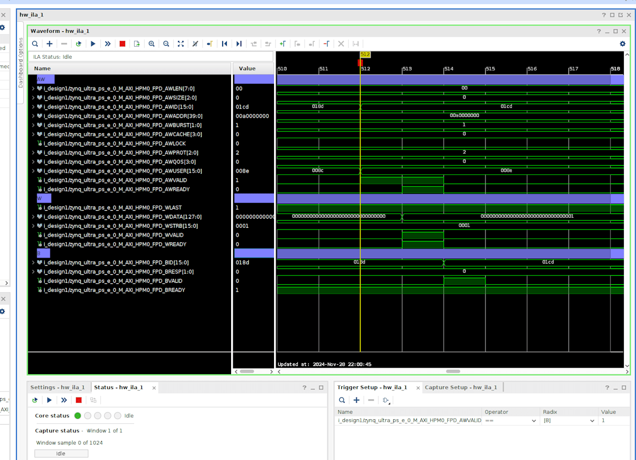The image size is (636, 460).
Task: Expand the WSTRB[15:0] bus
Action: click(33, 226)
